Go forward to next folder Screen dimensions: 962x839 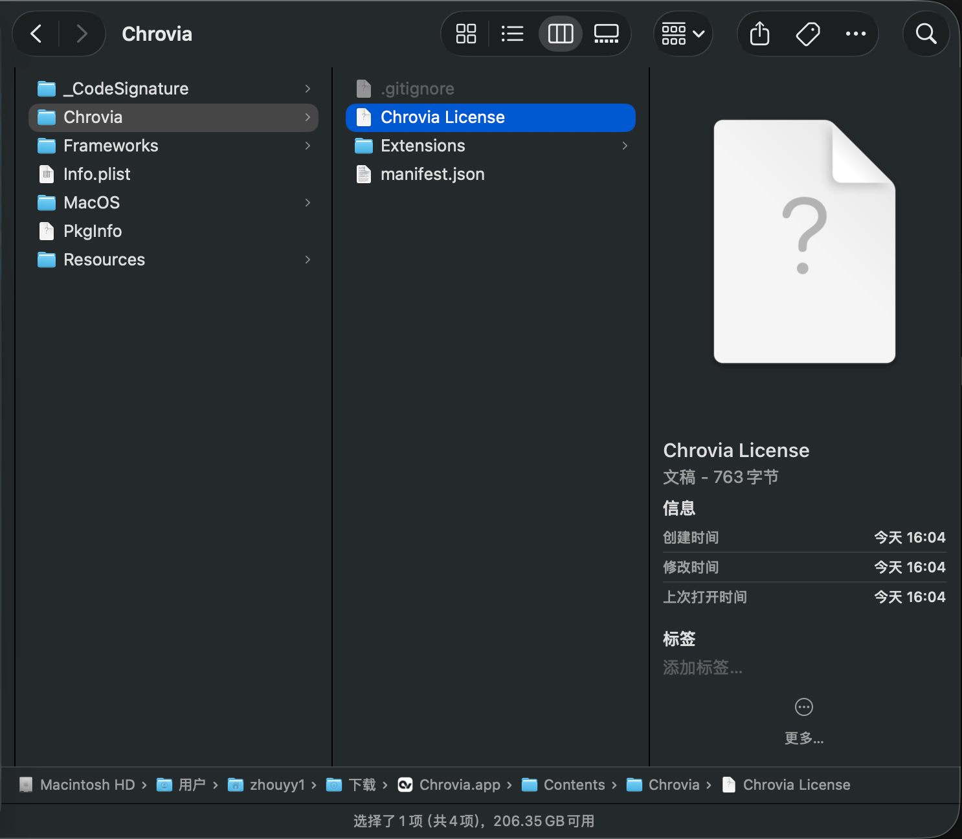tap(82, 34)
